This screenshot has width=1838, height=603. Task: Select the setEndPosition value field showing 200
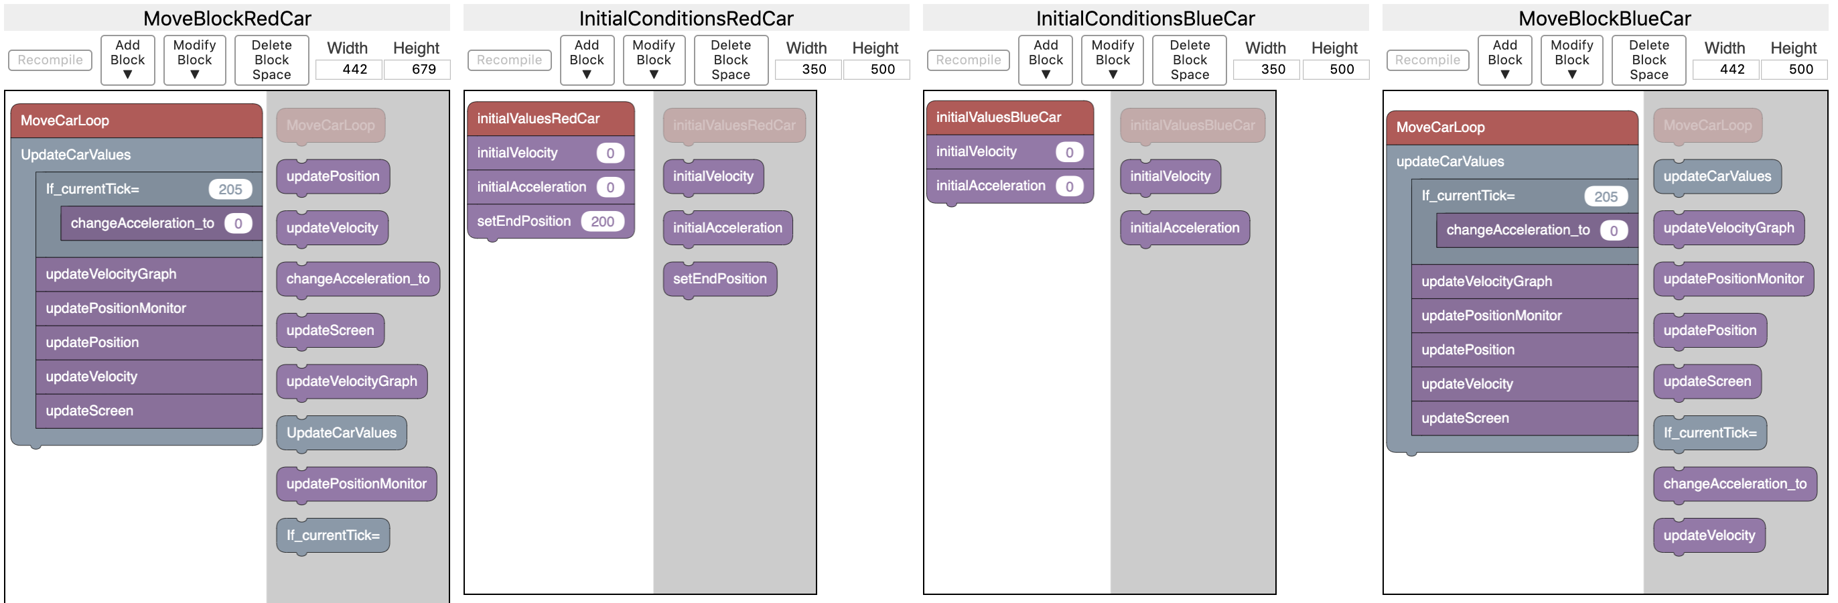pos(602,221)
